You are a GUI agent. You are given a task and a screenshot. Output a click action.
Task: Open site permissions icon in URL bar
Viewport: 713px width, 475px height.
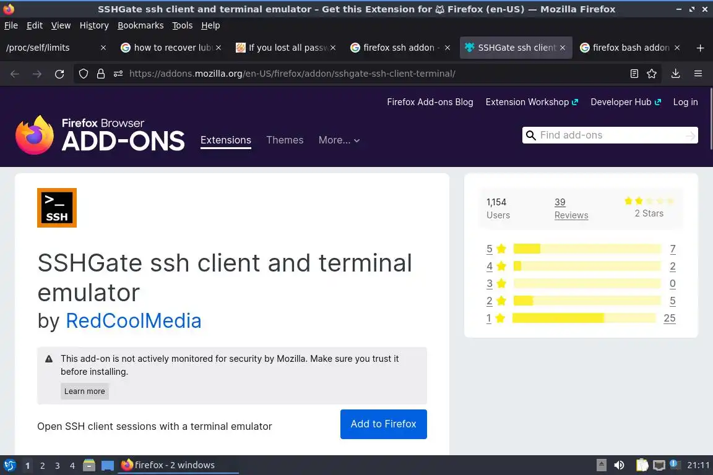coord(118,74)
